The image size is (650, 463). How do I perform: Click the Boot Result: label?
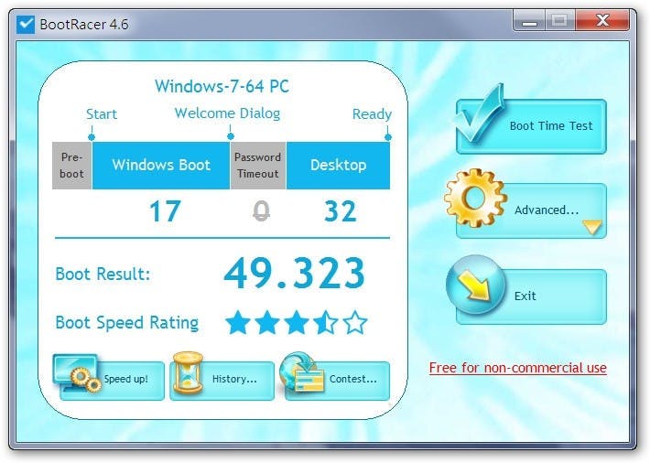(103, 274)
